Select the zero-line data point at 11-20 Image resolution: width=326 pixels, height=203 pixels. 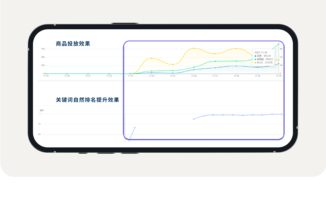[67, 74]
